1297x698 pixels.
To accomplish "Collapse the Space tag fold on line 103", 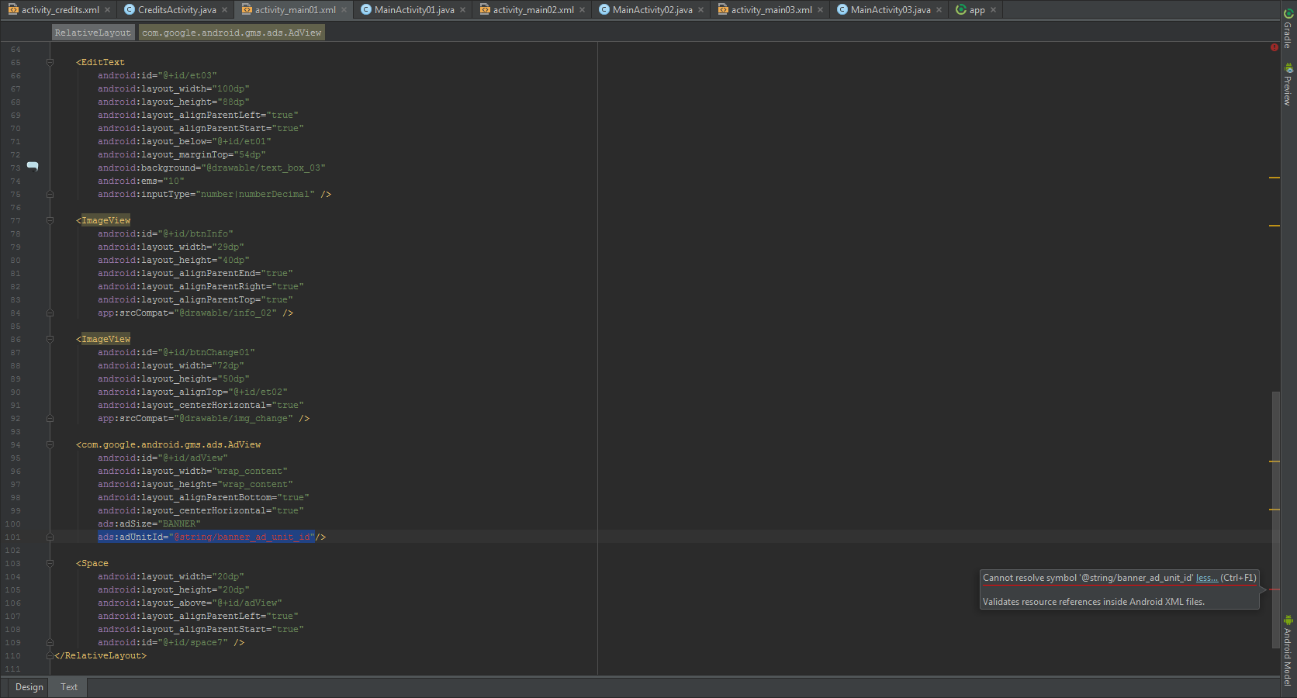I will [x=50, y=563].
